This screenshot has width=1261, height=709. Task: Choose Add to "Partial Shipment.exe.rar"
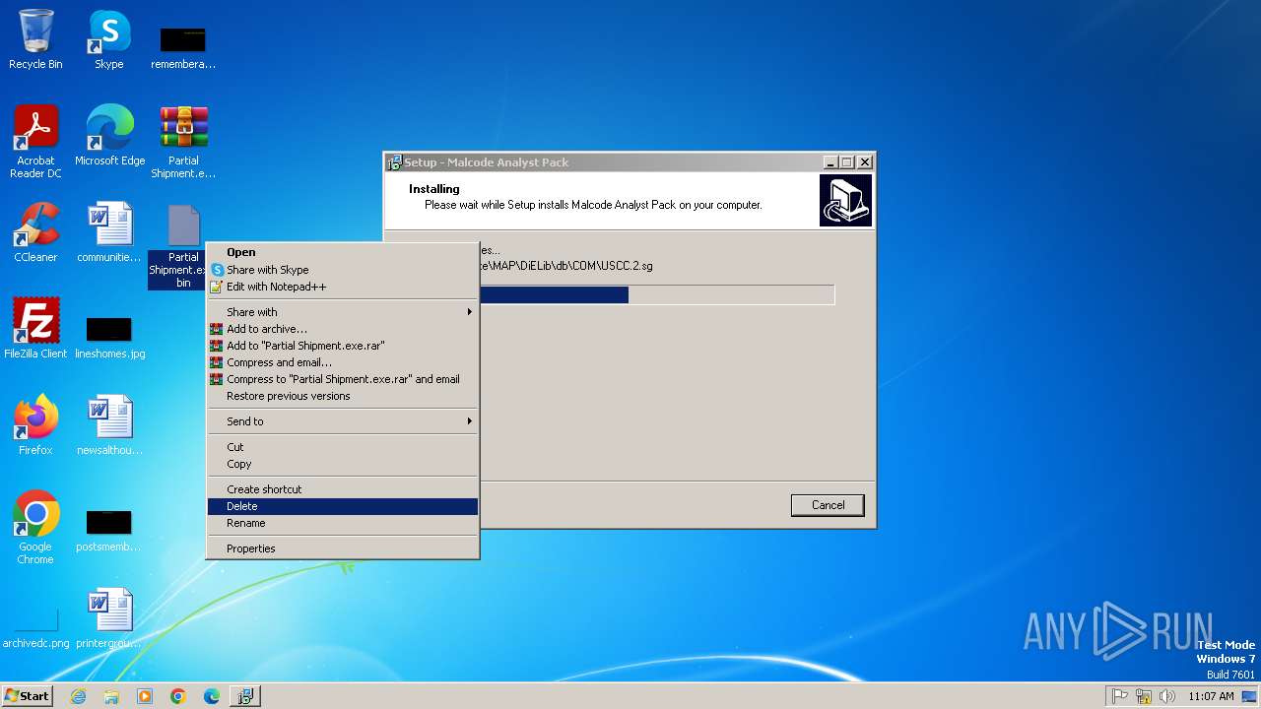tap(343, 346)
